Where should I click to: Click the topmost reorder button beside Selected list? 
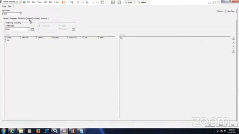coord(233,38)
